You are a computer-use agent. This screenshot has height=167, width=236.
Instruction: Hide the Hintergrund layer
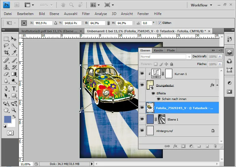142,130
